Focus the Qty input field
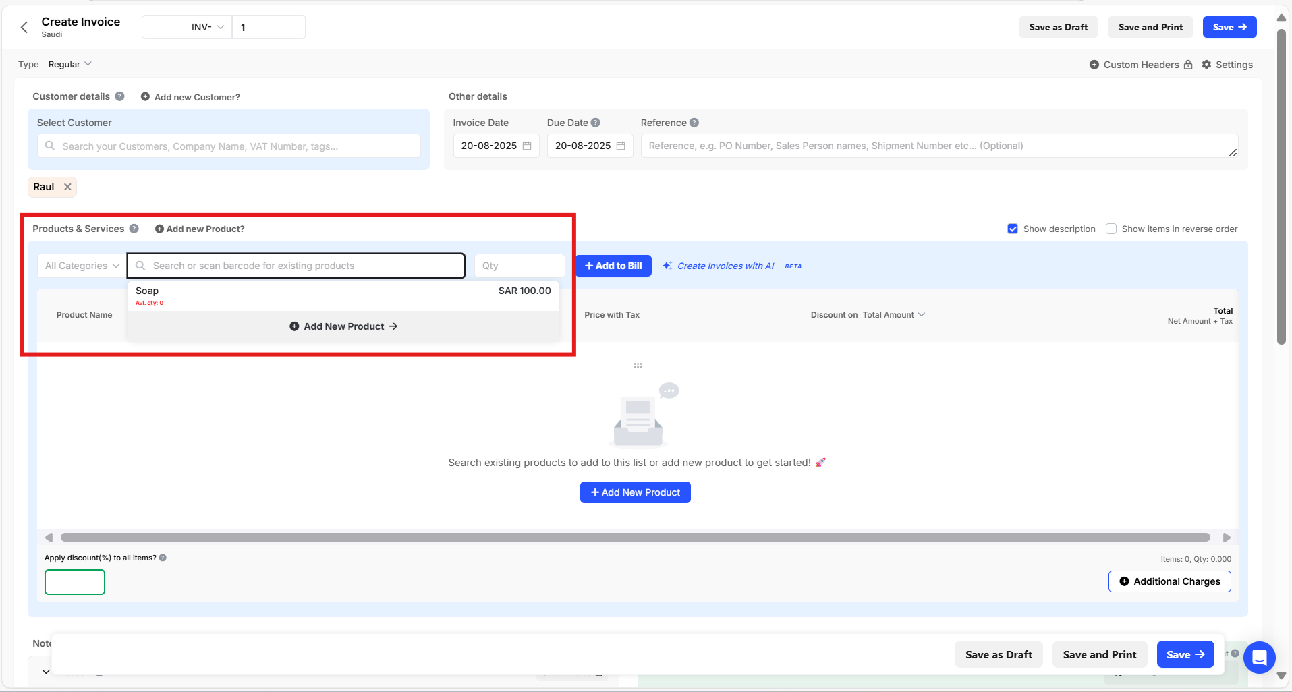This screenshot has width=1292, height=692. click(x=519, y=266)
